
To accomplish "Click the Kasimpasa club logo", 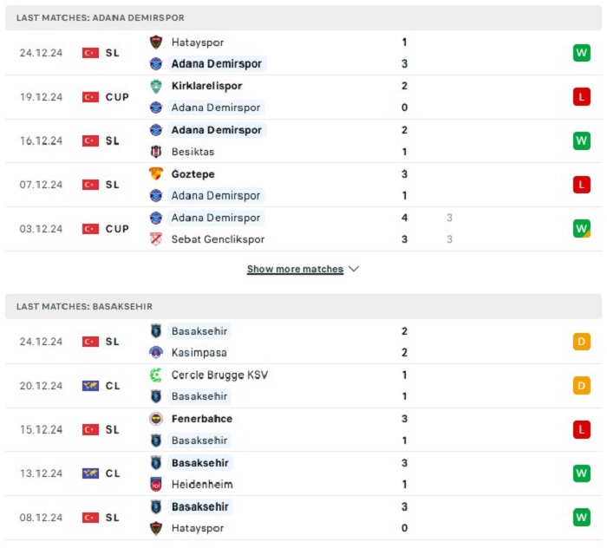I will pos(156,353).
